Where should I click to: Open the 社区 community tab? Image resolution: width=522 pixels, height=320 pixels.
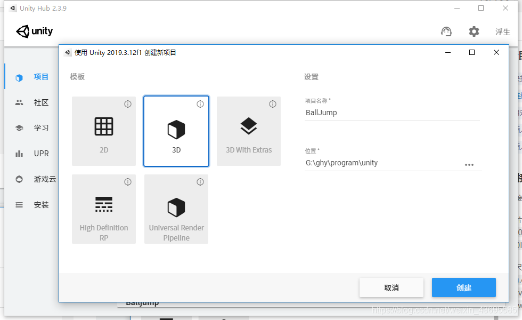(31, 102)
